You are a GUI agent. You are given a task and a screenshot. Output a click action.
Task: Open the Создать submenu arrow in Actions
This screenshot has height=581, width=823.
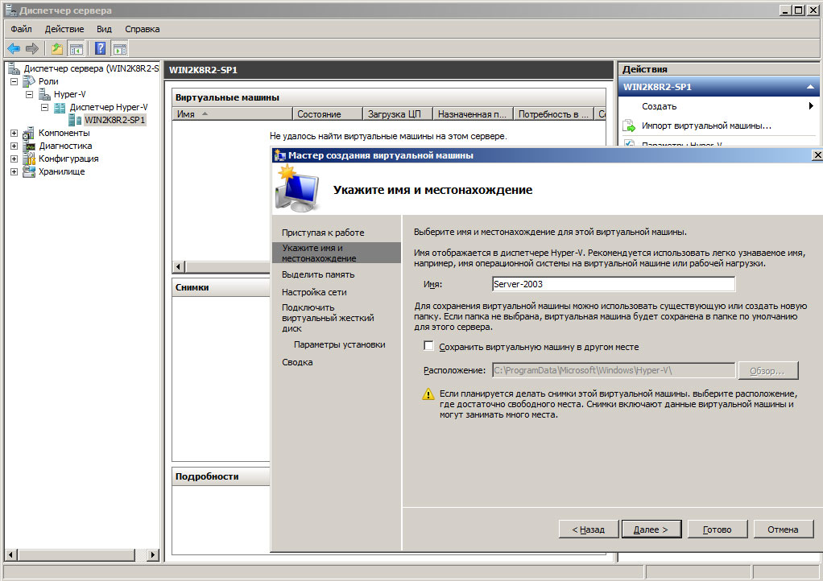811,106
